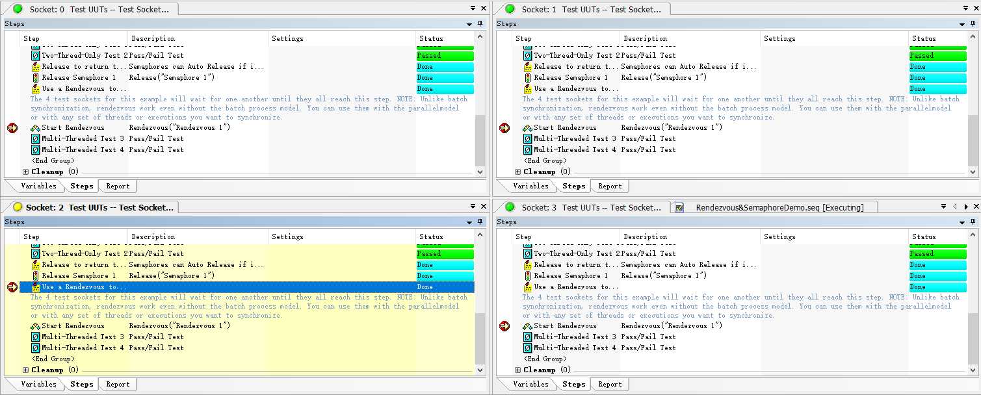Click execution pointer arrow in Socket 3 pane

[504, 326]
